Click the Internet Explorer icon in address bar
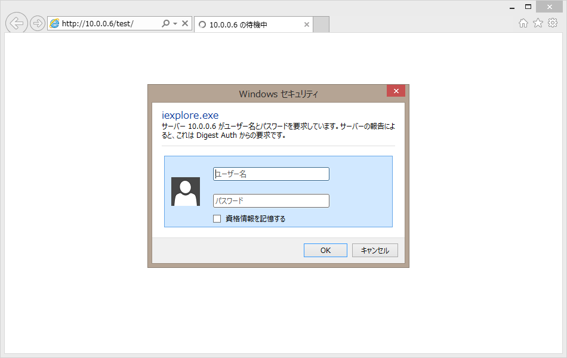The image size is (567, 358). pos(55,24)
